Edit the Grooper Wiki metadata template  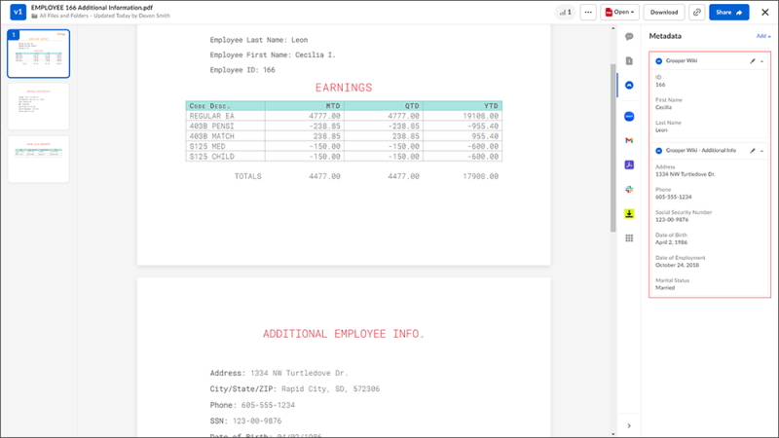coord(752,61)
